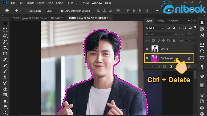The height and width of the screenshot is (116, 207).
Task: Click Align horizontal centers icon
Action: tap(105, 11)
